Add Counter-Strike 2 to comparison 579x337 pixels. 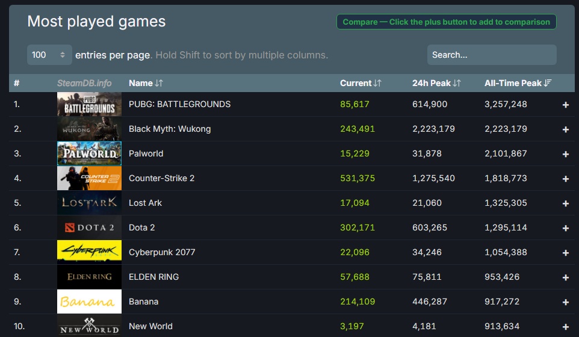565,179
